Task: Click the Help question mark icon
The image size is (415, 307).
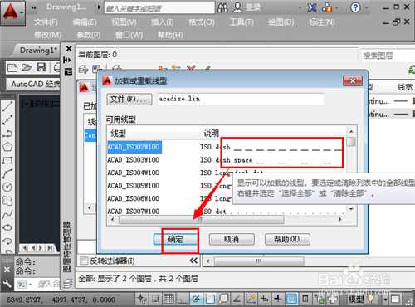Action: click(355, 7)
